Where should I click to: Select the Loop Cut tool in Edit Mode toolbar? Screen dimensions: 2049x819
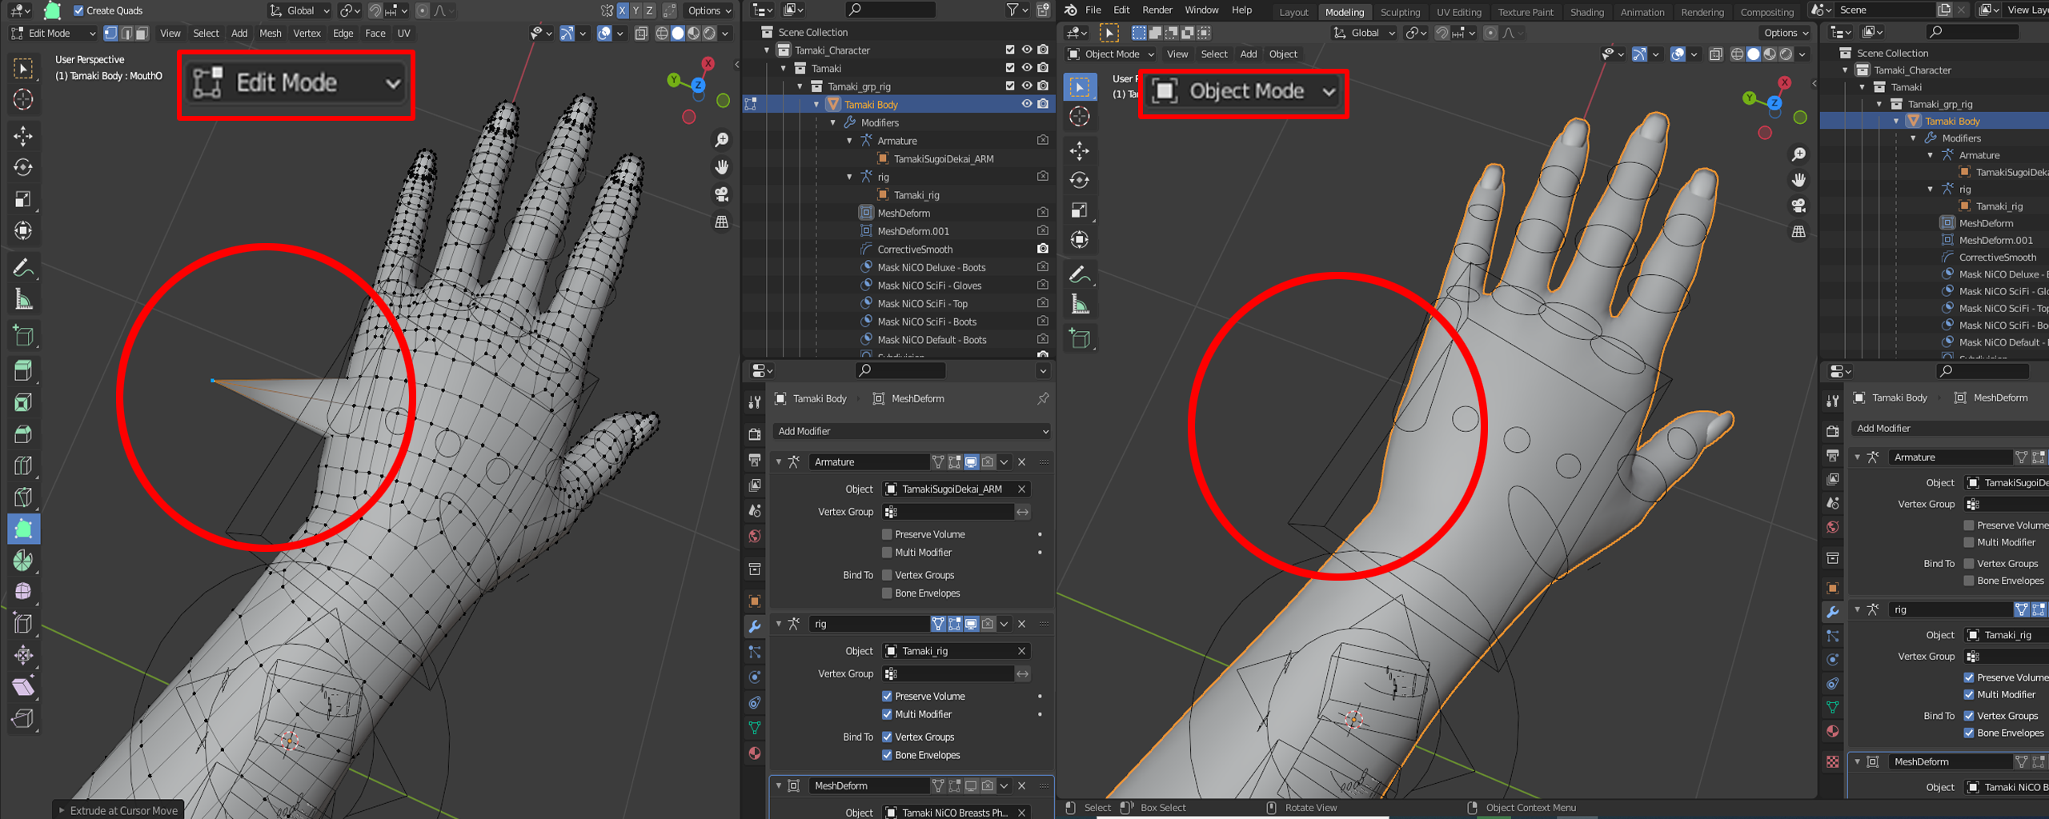point(23,465)
